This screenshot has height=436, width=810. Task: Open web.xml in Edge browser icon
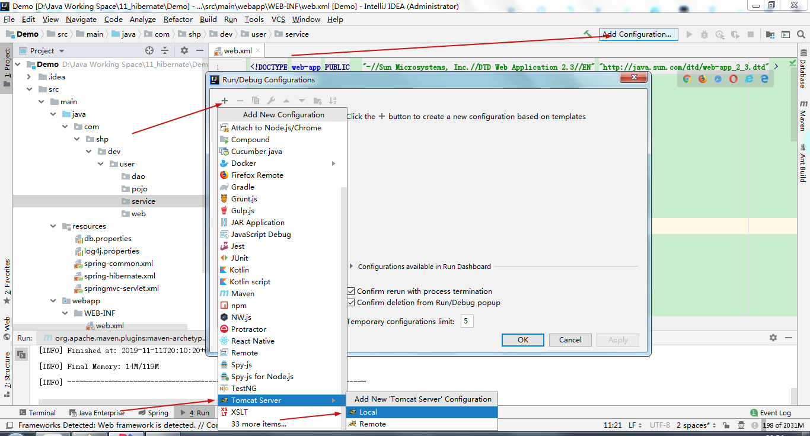(x=764, y=78)
